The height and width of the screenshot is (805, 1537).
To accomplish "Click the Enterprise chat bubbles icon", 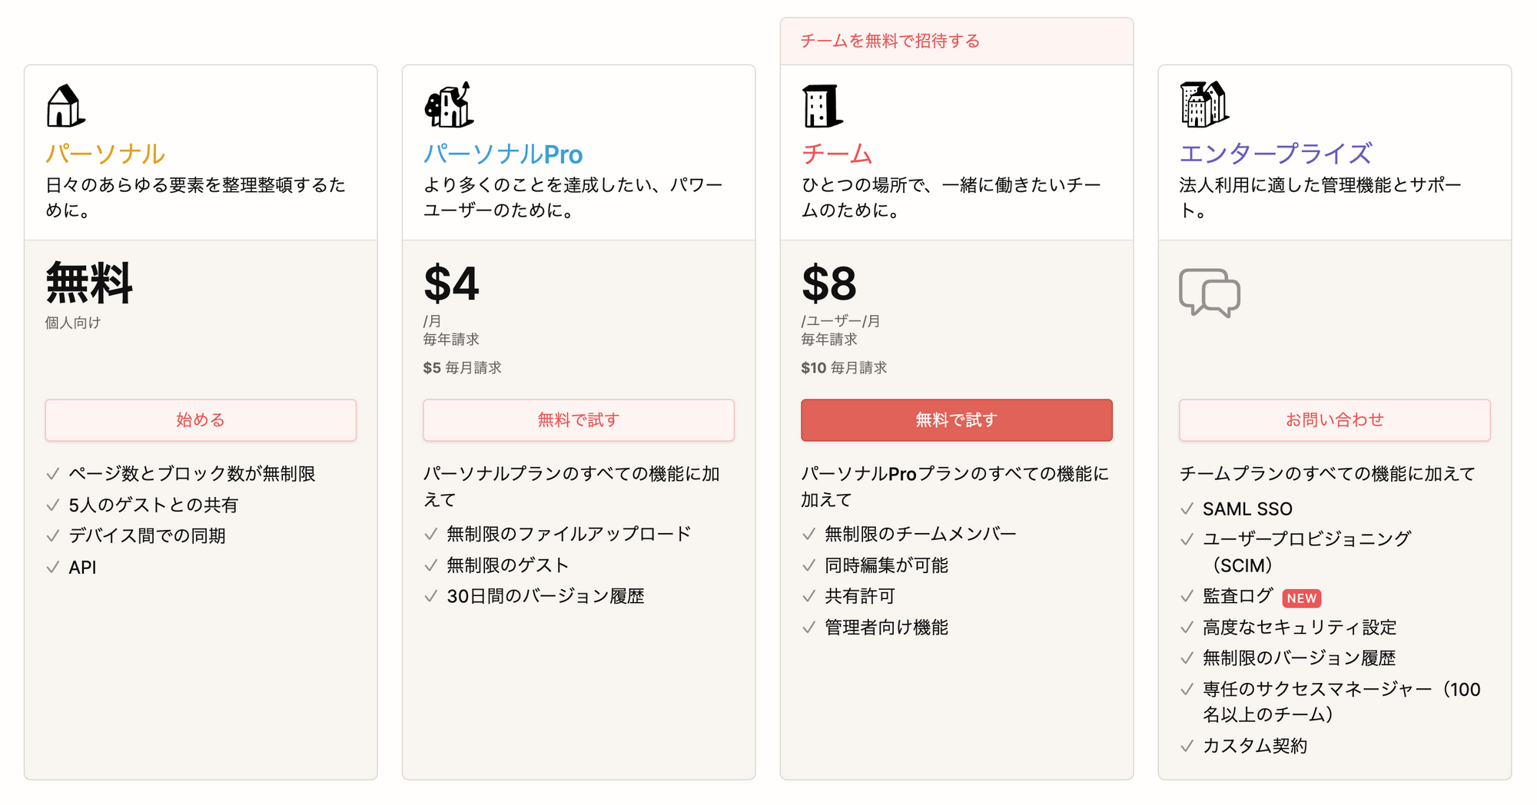I will (x=1210, y=293).
